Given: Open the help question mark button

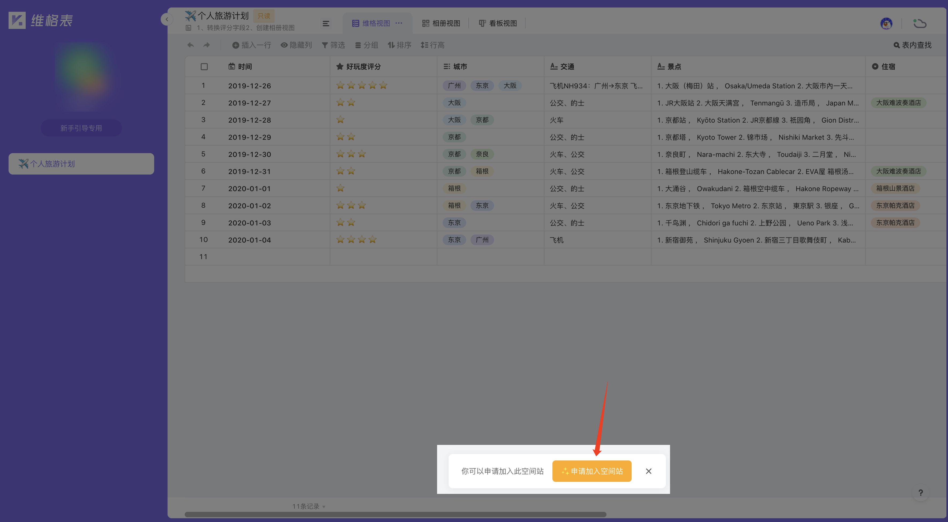Looking at the screenshot, I should pos(920,493).
